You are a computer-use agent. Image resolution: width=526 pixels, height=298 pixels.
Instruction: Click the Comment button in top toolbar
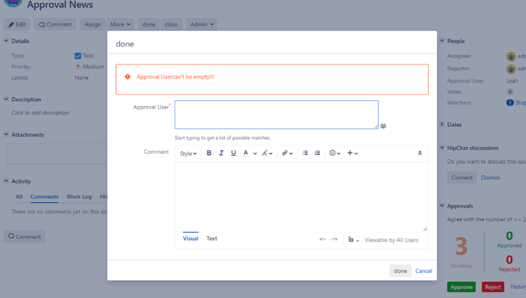[x=55, y=25]
